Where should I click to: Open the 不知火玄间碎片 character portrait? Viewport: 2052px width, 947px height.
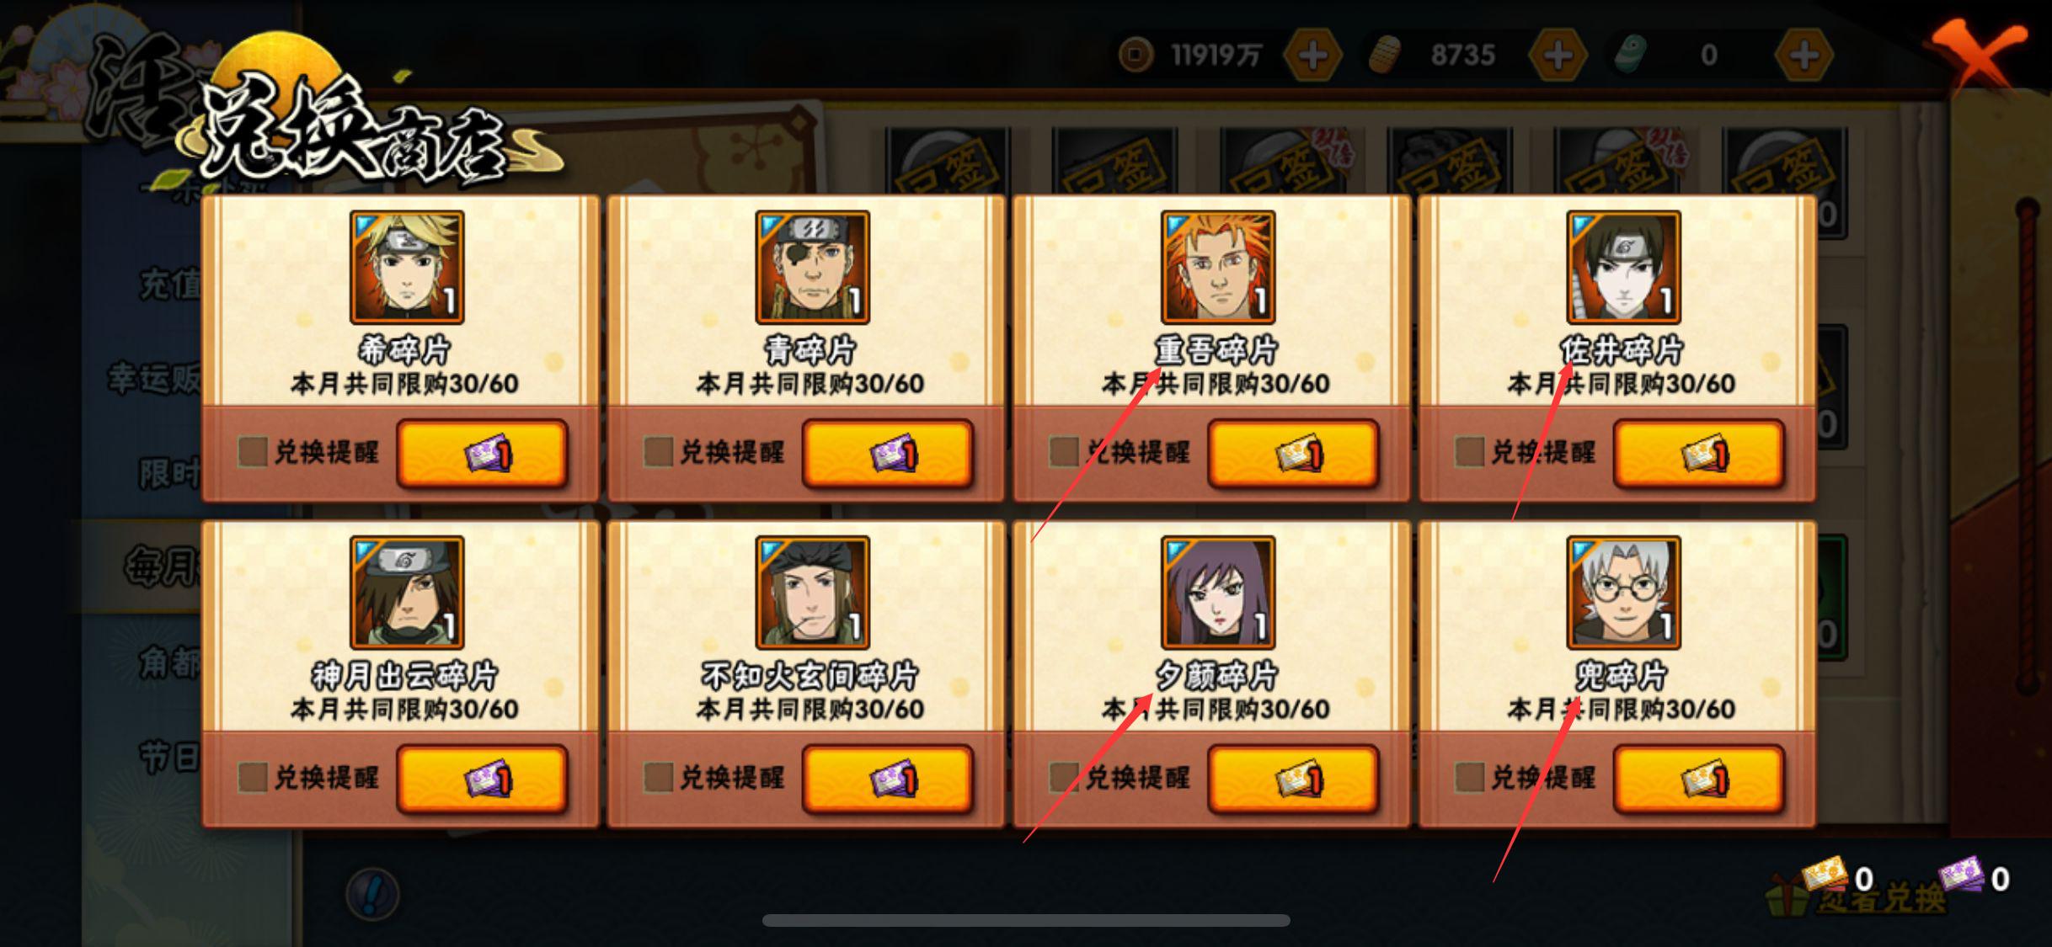pyautogui.click(x=812, y=593)
